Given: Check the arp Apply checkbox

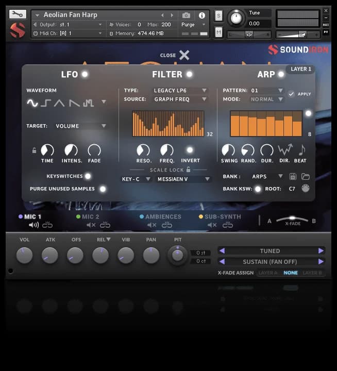Looking at the screenshot, I should (x=292, y=94).
